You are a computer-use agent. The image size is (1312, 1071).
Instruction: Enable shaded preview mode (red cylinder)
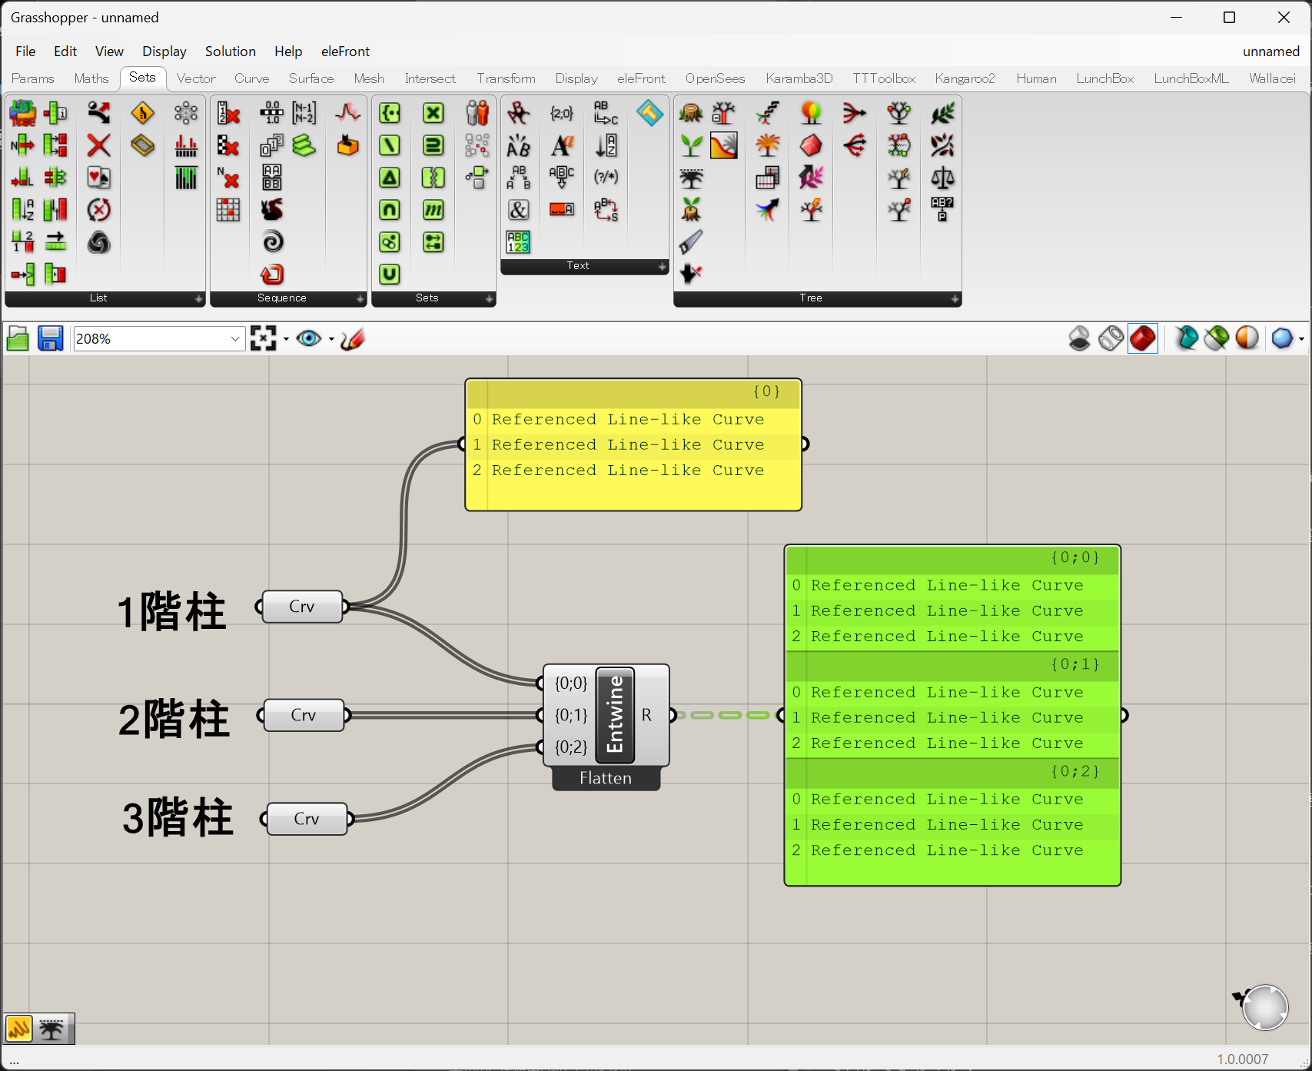click(x=1143, y=338)
